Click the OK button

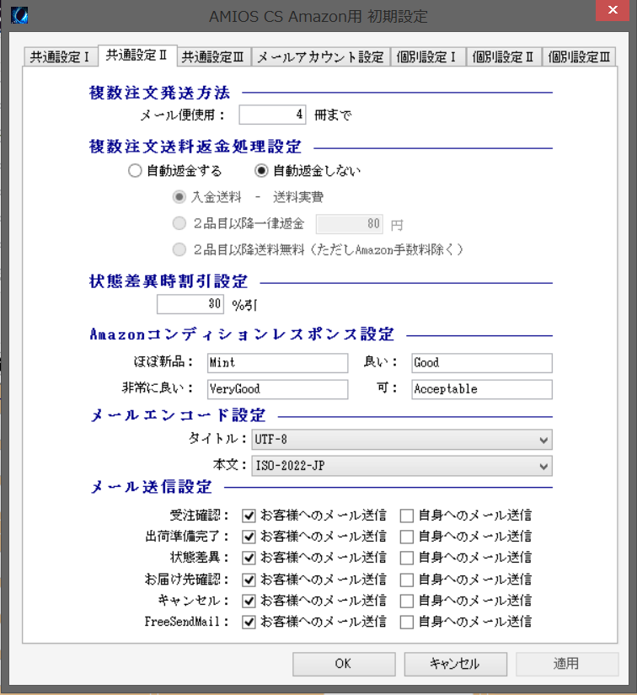[x=344, y=664]
